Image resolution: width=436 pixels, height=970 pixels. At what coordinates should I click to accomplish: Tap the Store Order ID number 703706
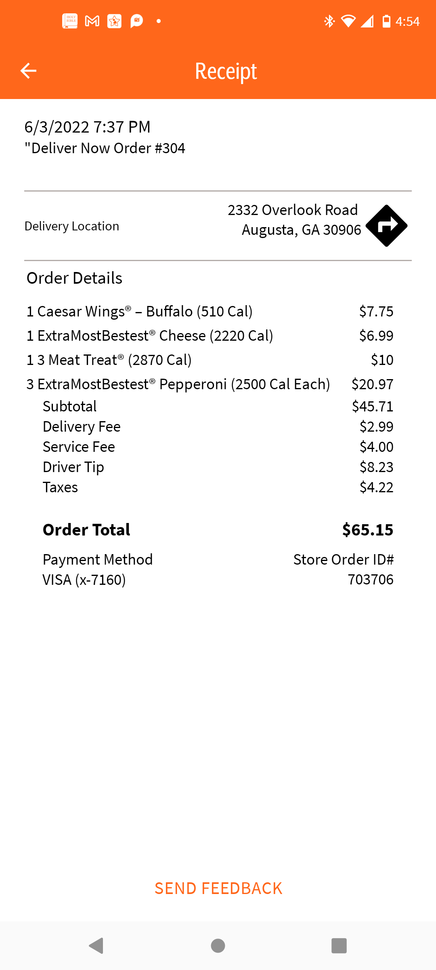(x=370, y=580)
